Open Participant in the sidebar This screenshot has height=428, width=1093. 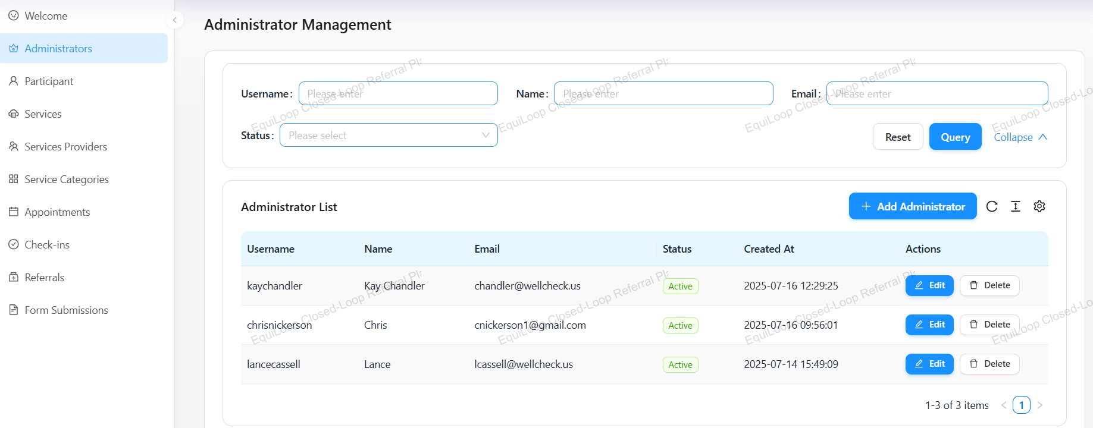(49, 81)
